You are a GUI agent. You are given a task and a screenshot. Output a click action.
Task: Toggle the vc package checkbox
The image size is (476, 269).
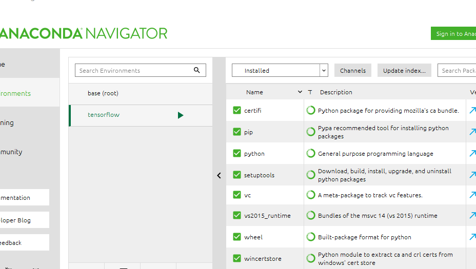click(x=237, y=195)
